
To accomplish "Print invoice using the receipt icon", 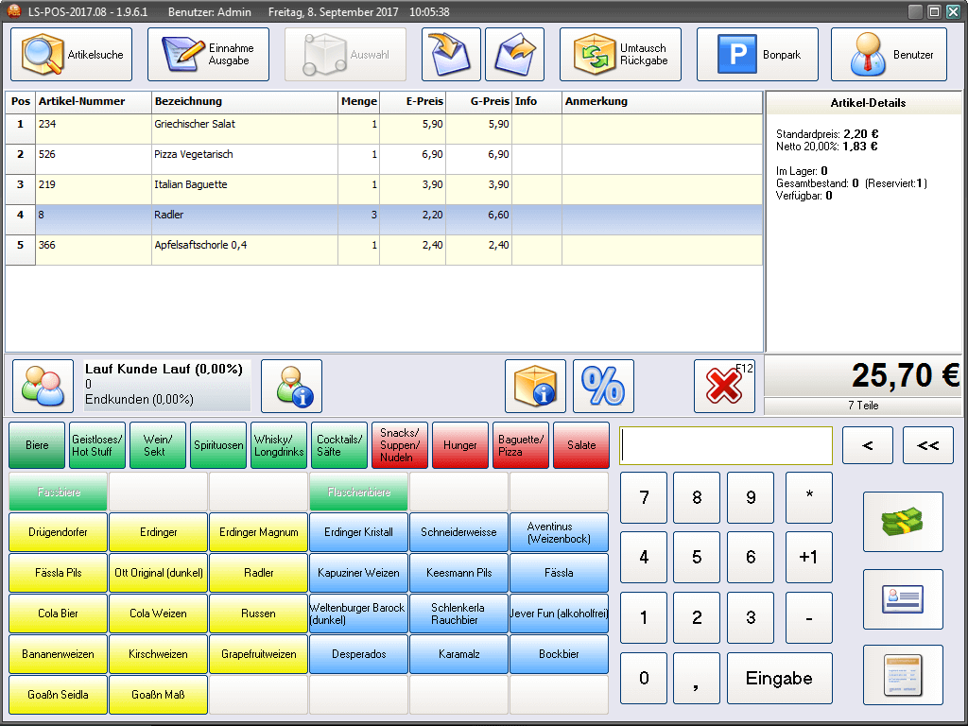I will (903, 675).
